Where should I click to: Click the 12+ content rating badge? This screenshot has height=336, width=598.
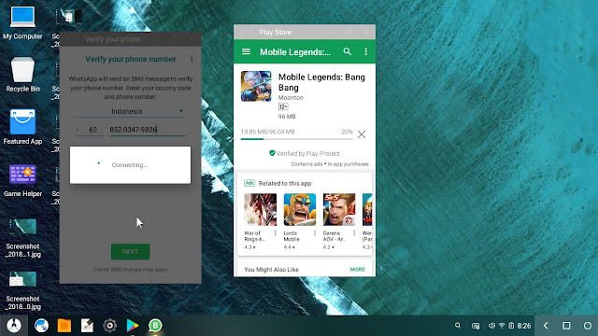tap(283, 107)
